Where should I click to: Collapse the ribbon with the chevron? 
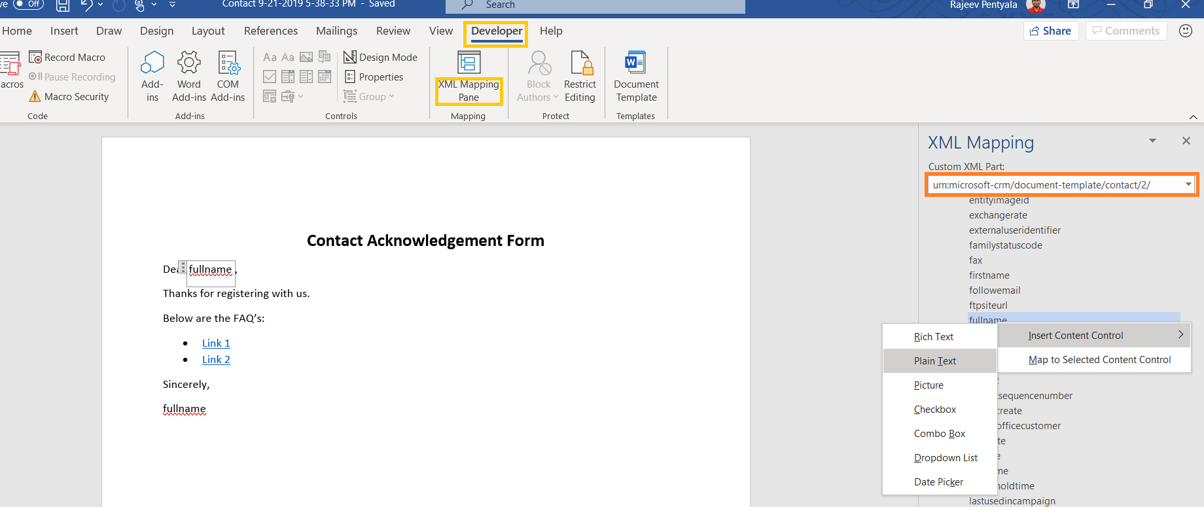click(x=1193, y=117)
